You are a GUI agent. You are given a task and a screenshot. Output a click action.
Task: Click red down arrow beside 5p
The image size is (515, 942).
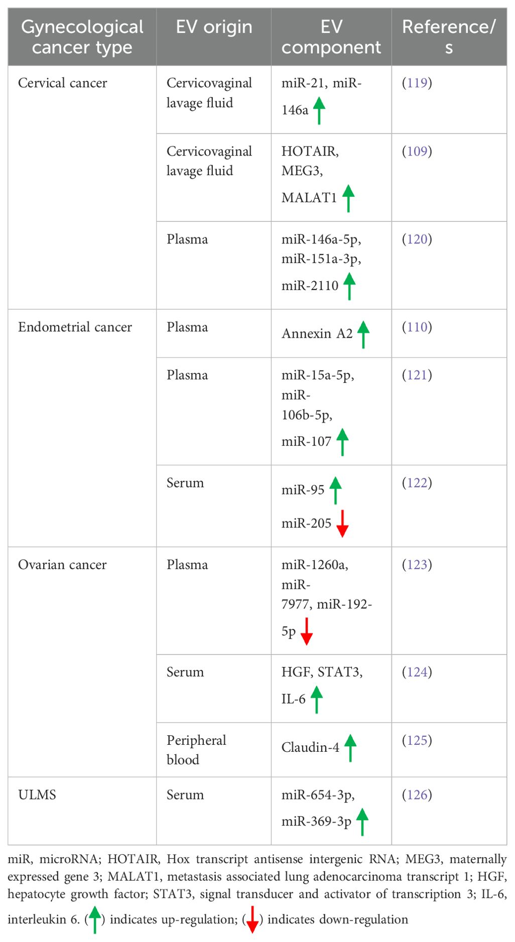pos(307,631)
